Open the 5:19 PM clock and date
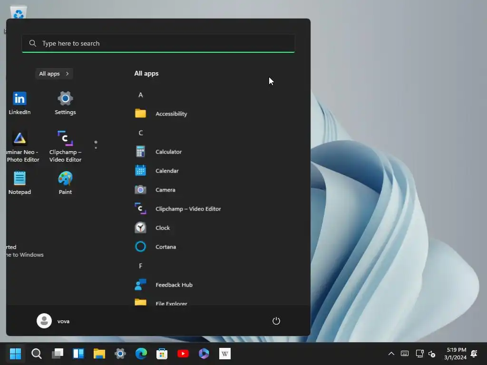 pos(455,354)
